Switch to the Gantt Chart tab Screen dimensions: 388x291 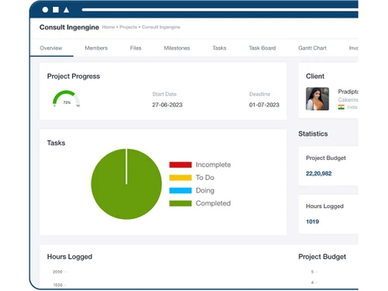tap(312, 48)
